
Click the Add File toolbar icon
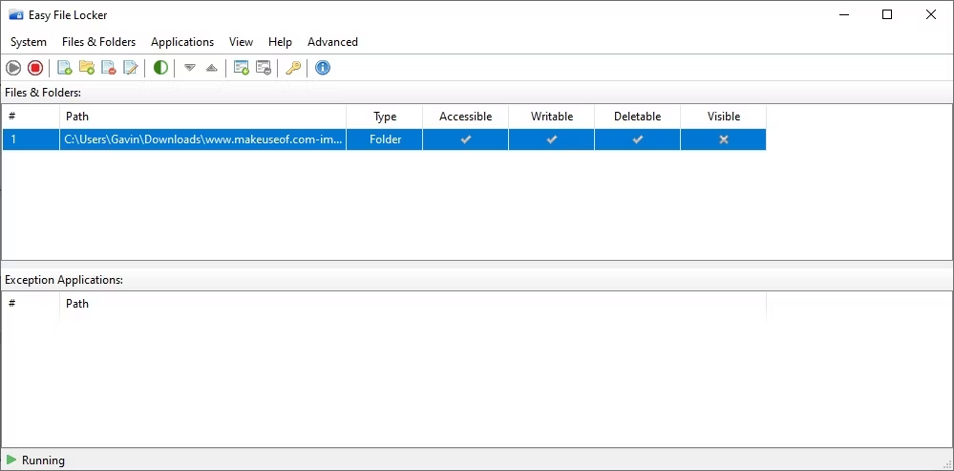coord(65,68)
